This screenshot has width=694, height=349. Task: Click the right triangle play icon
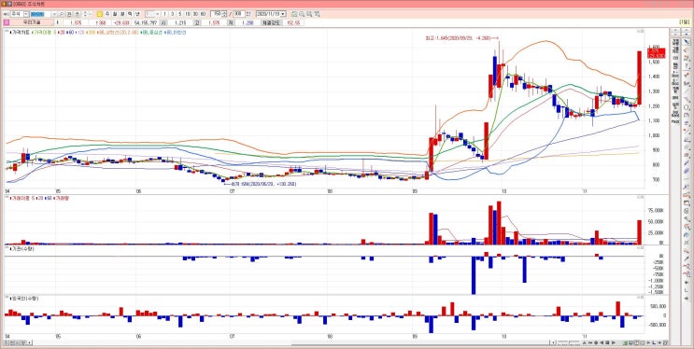614,342
